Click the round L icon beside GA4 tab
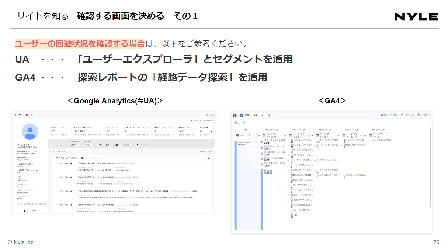The image size is (448, 251). 235,115
